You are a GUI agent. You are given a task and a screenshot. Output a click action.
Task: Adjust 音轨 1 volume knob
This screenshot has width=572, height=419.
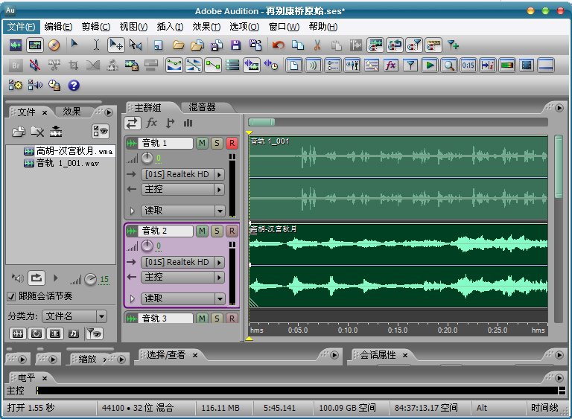(147, 158)
